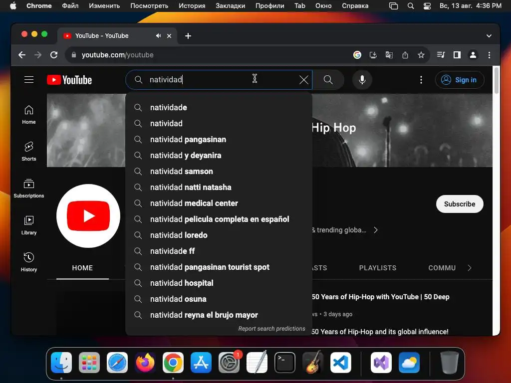Viewport: 511px width, 383px height.
Task: Start voice search with microphone icon
Action: point(362,80)
